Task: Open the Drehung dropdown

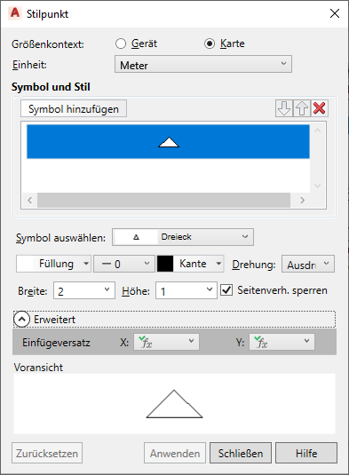Action: [308, 264]
